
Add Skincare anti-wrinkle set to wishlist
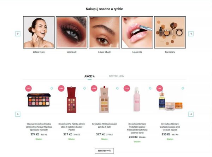click(x=183, y=88)
